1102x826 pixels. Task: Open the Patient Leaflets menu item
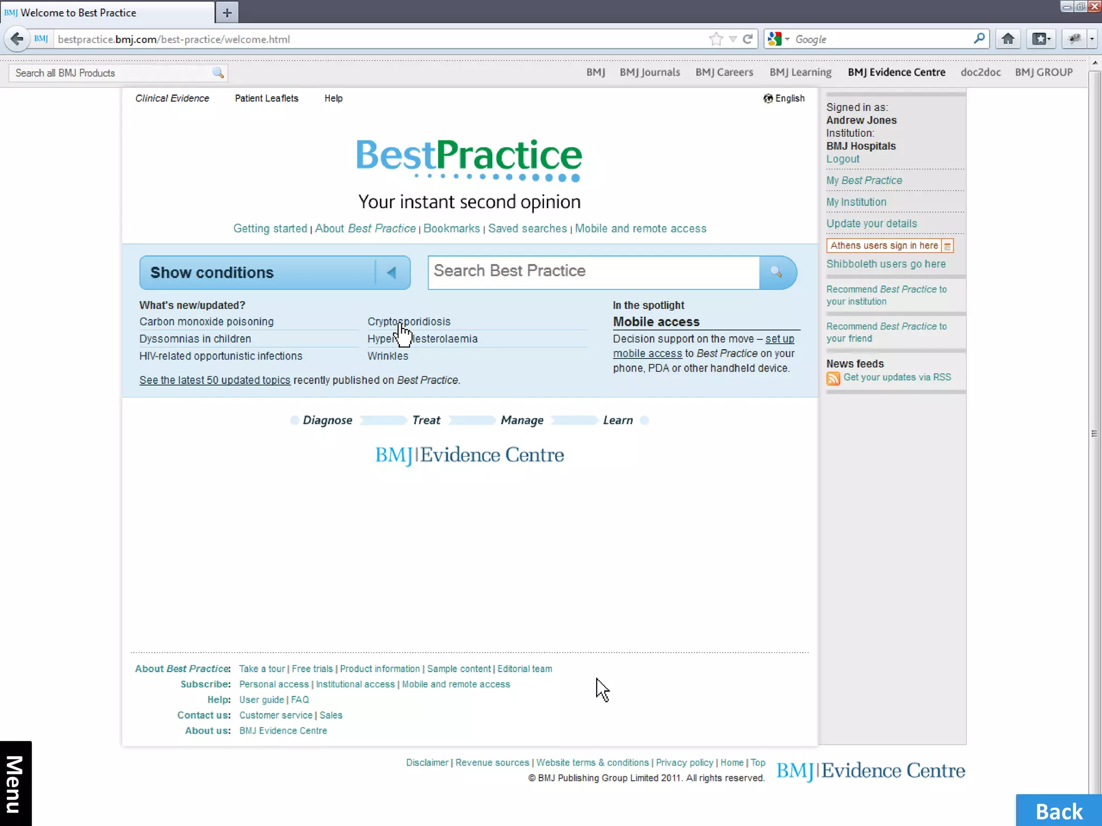tap(266, 98)
